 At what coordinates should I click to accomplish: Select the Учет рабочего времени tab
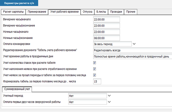(x=64, y=12)
